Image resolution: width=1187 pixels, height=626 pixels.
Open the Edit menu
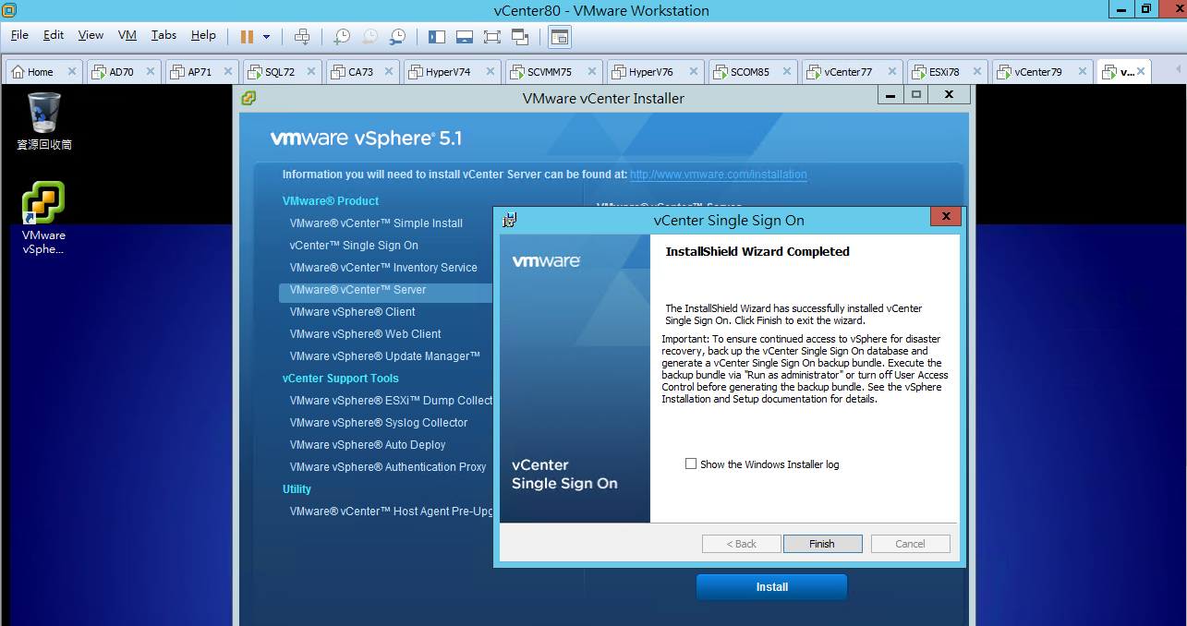coord(54,35)
